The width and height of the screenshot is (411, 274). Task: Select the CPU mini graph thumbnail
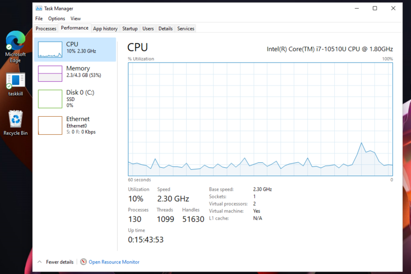[x=50, y=49]
